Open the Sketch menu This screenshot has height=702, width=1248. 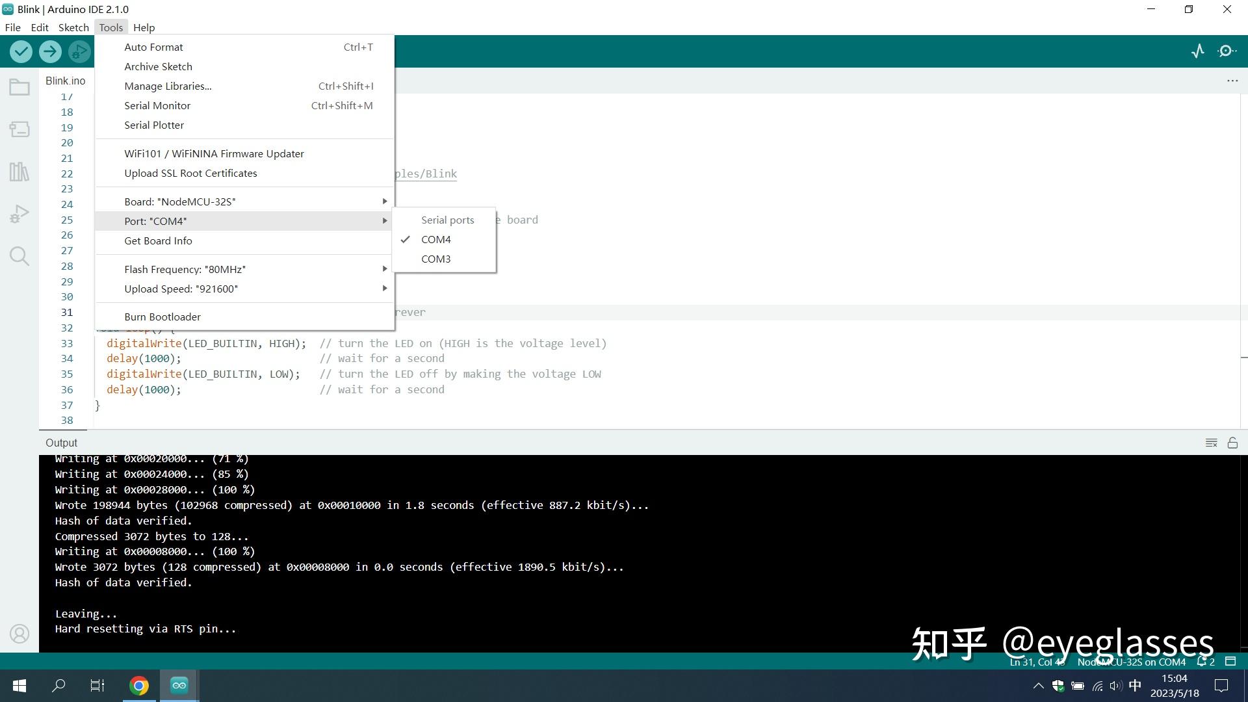(73, 27)
